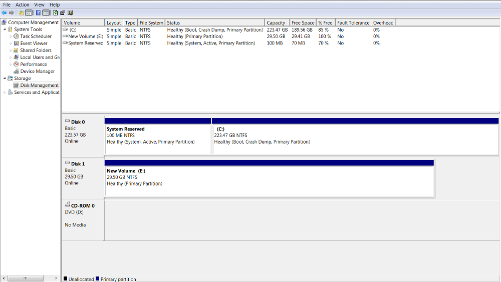Open the View menu
501x282 pixels.
click(x=39, y=4)
